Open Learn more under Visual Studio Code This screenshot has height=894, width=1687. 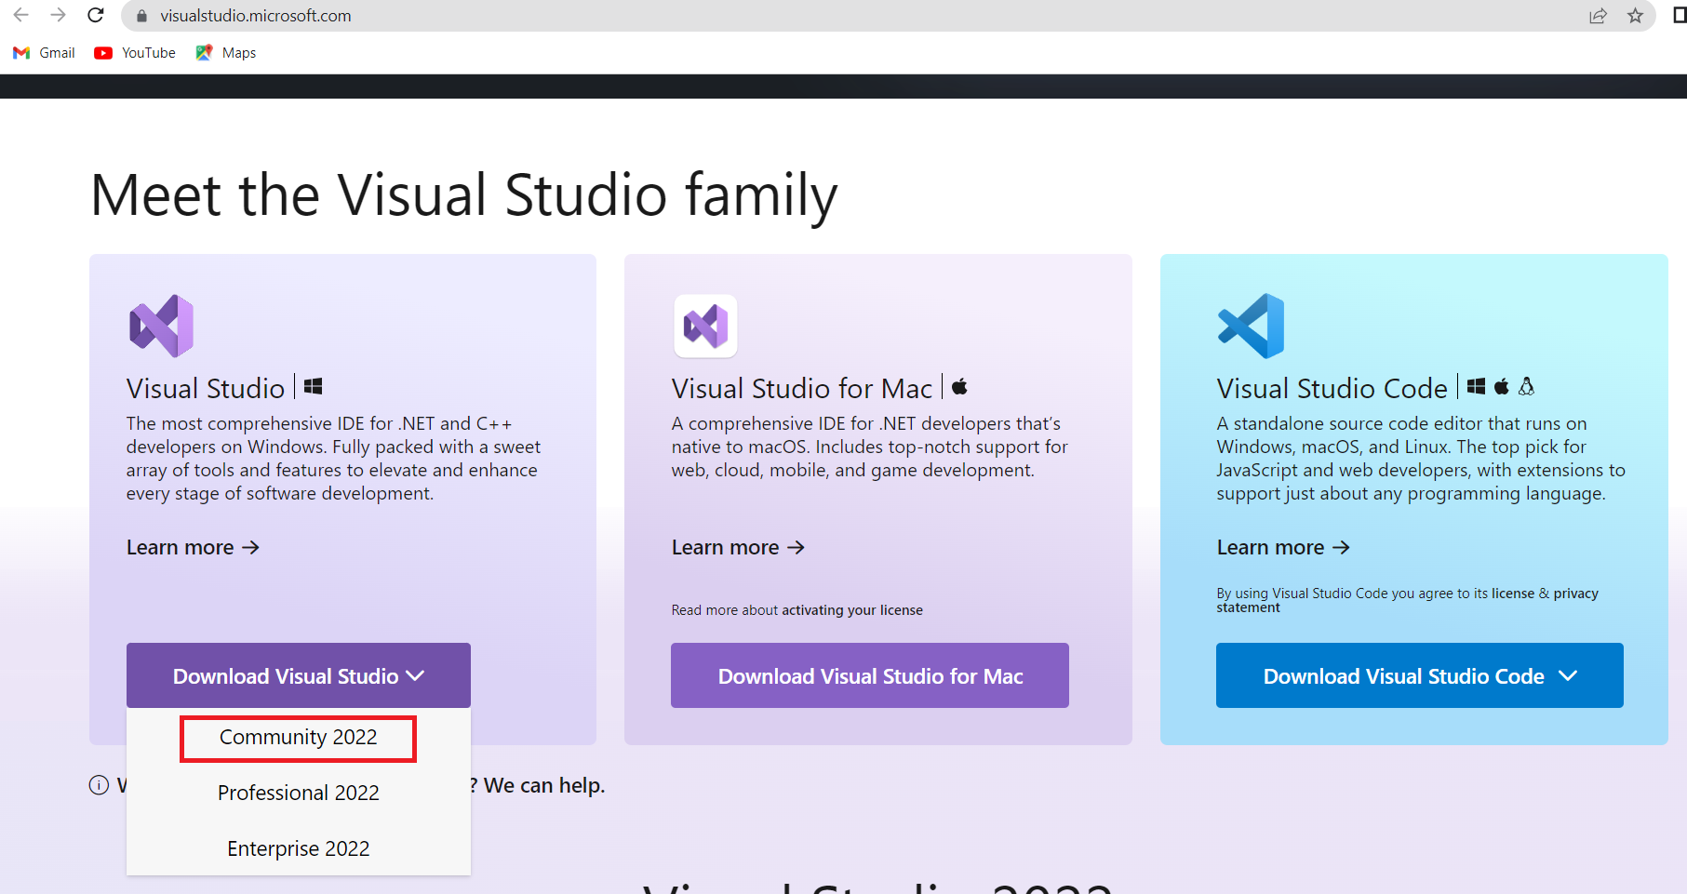click(1283, 547)
